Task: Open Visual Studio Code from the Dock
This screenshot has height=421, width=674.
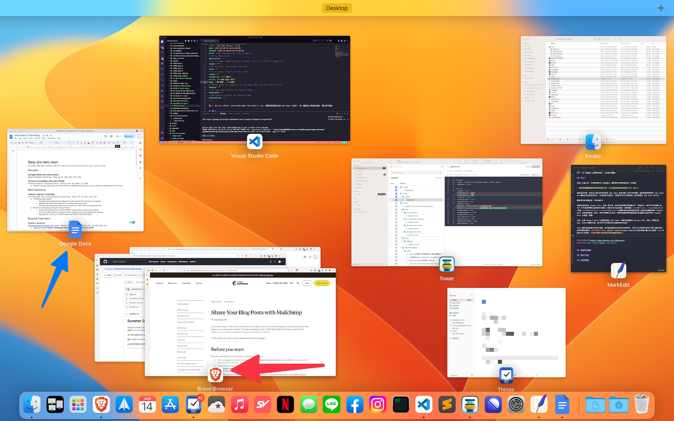Action: tap(424, 404)
